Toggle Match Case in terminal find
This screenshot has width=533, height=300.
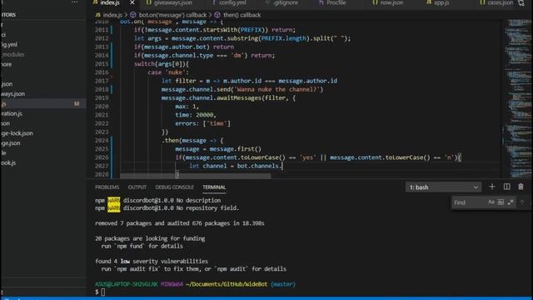tap(491, 202)
